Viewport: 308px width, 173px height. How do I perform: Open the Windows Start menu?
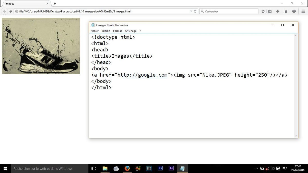[x=5, y=168]
